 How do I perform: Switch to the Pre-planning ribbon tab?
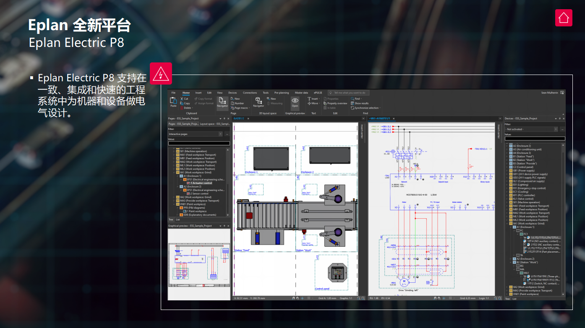tap(282, 93)
